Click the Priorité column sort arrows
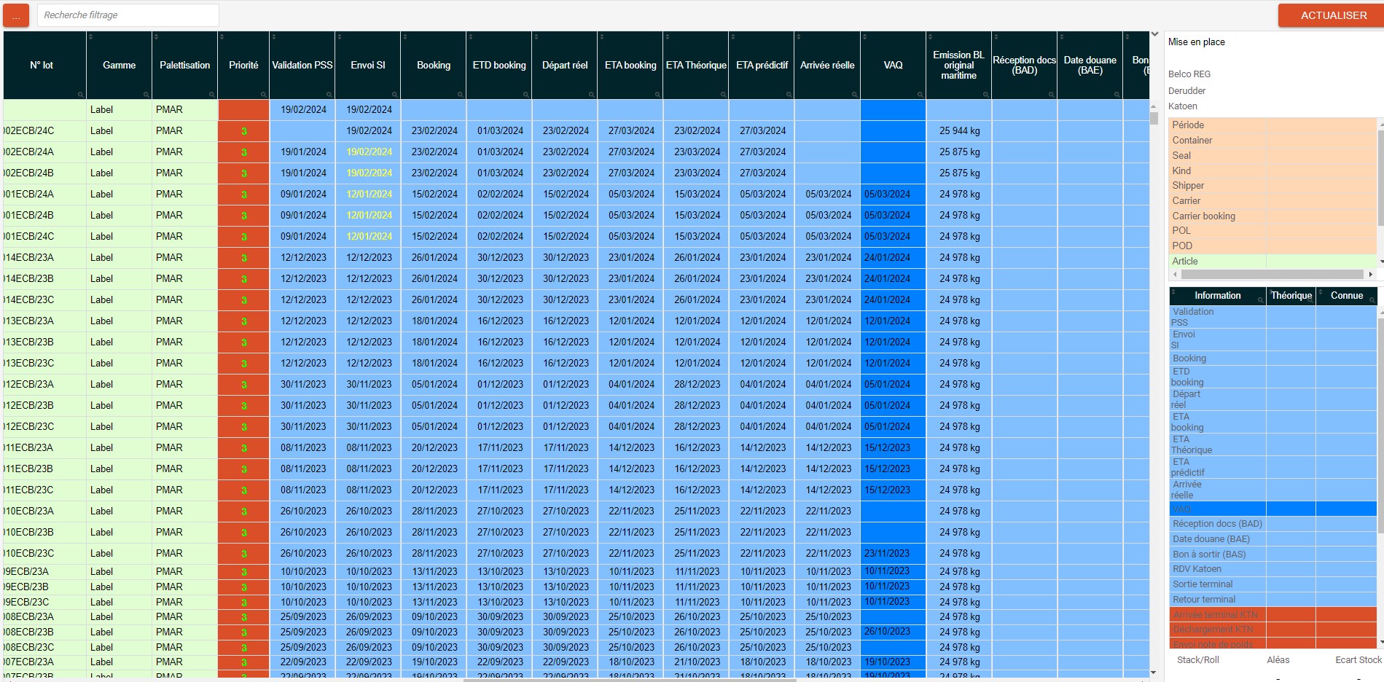1384x682 pixels. coord(222,36)
